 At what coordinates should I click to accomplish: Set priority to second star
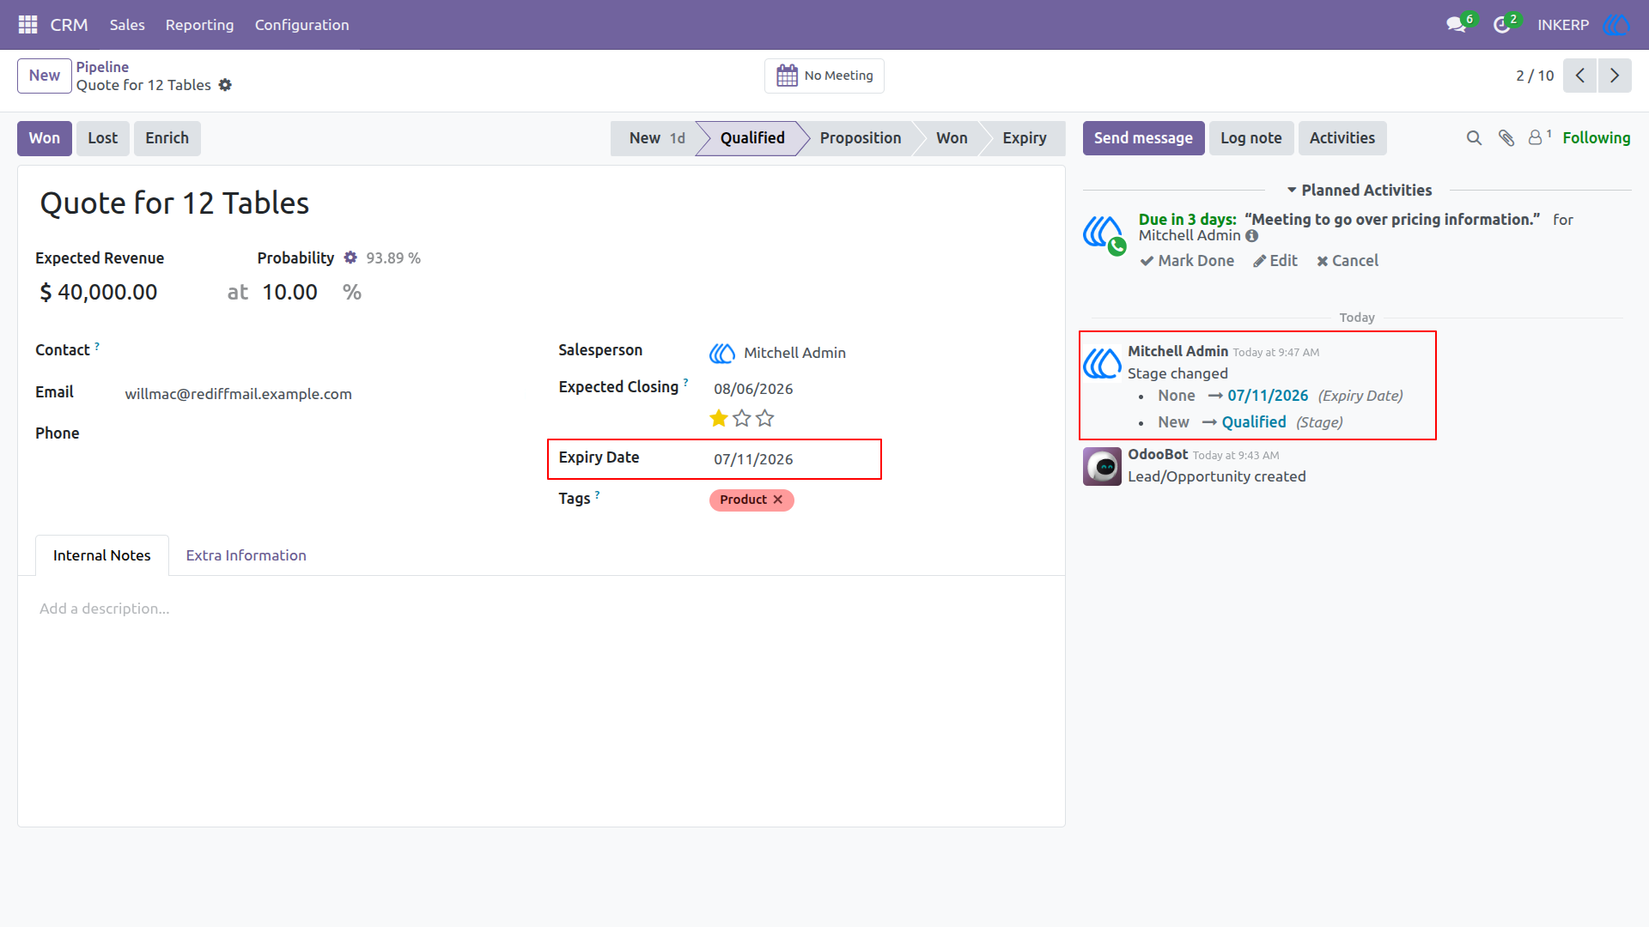(742, 419)
